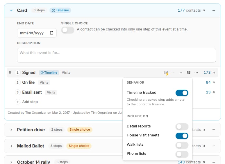This screenshot has height=164, width=225.
Task: Open the Signed step's settings sliders icon
Action: tap(189, 73)
